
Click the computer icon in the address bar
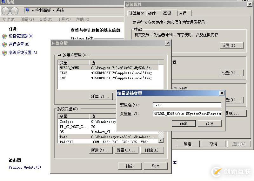coord(28,10)
